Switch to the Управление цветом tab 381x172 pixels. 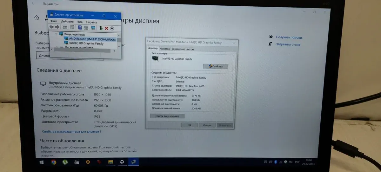pyautogui.click(x=182, y=49)
